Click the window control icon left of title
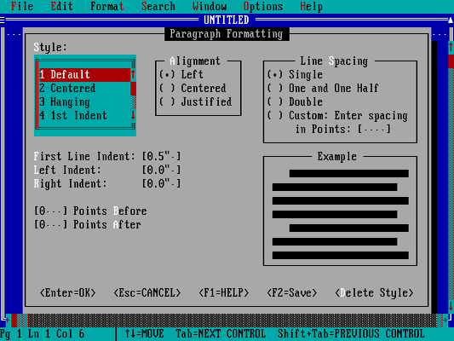 (x=3, y=20)
